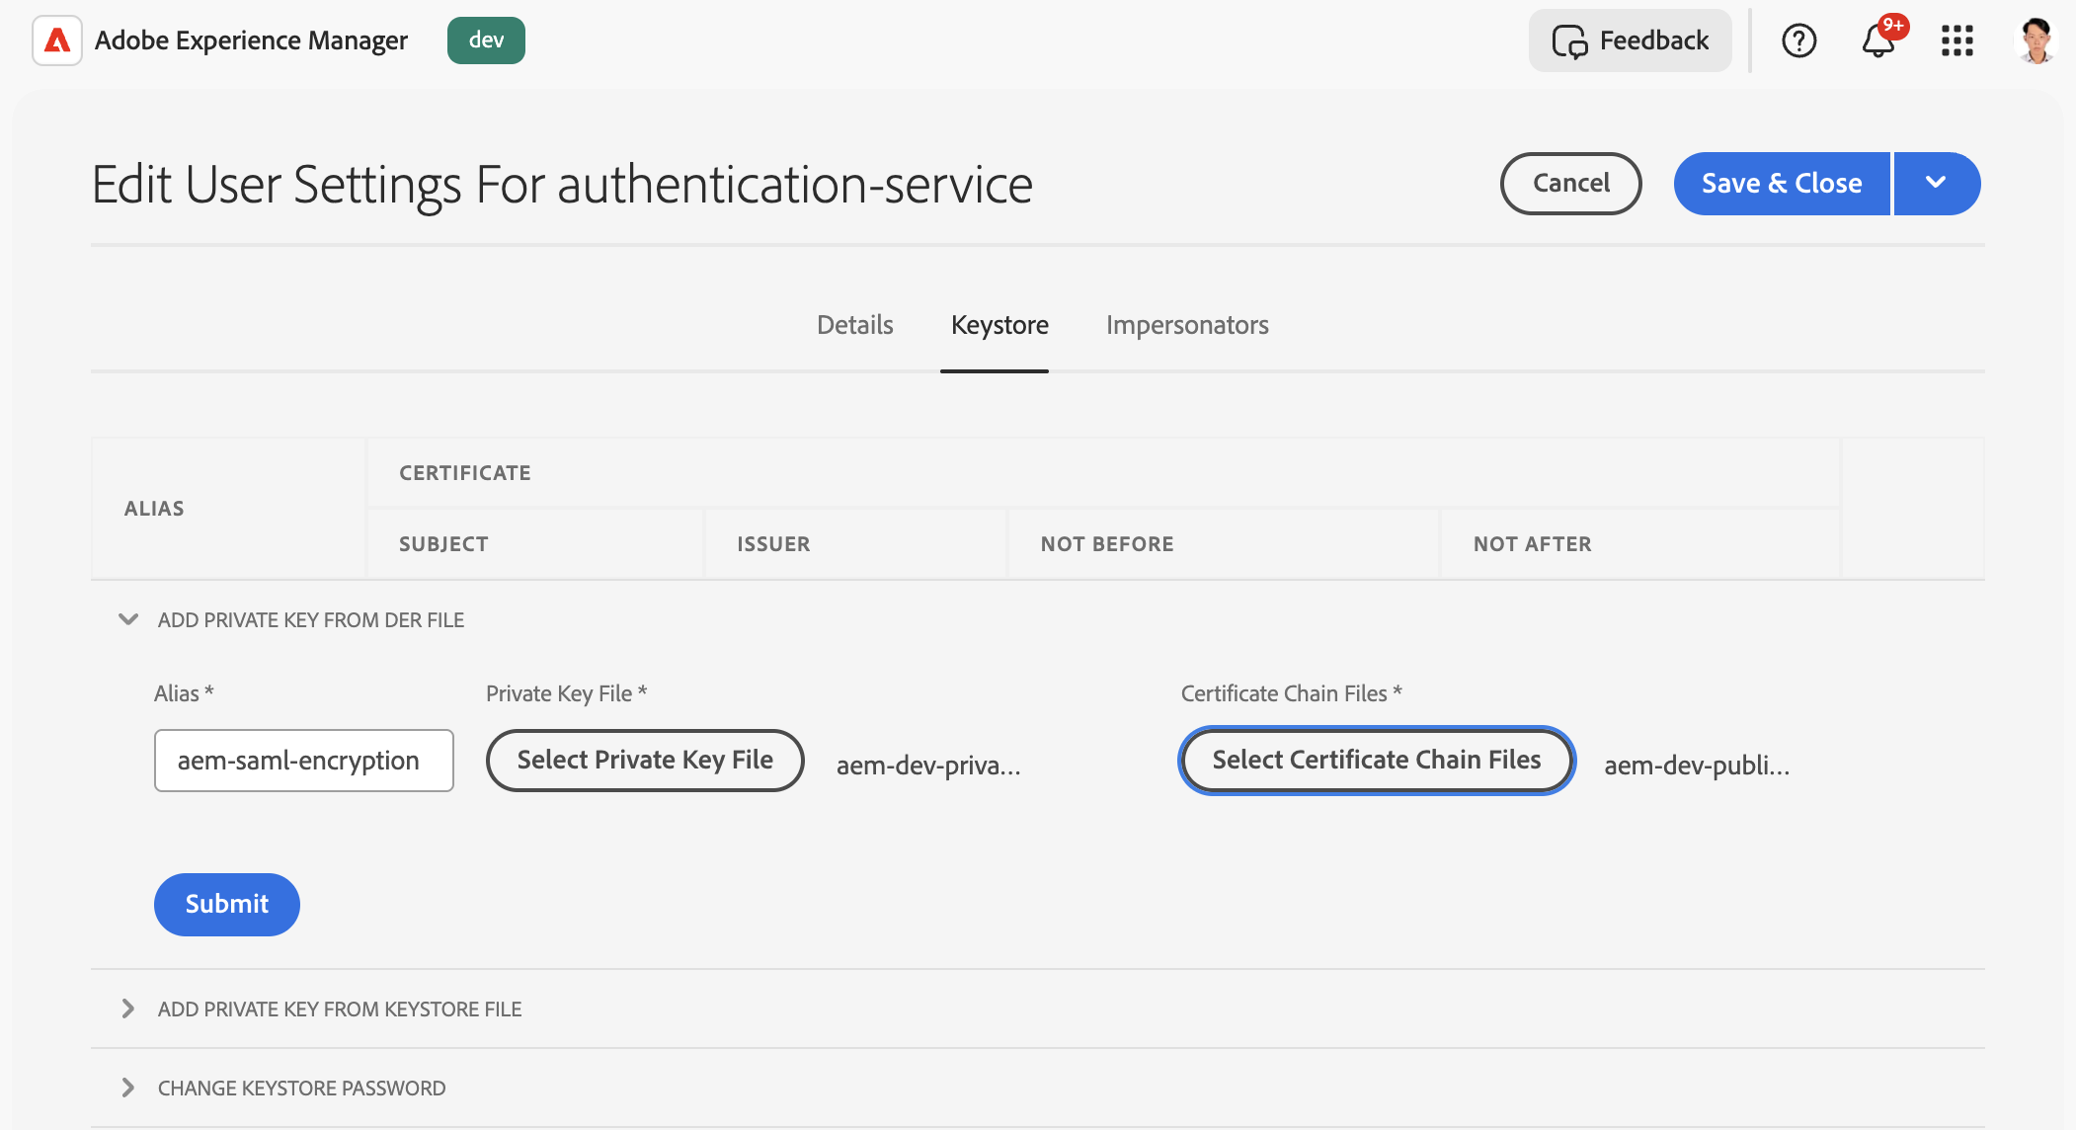Viewport: 2076px width, 1130px height.
Task: Click the Alias input field
Action: coord(303,760)
